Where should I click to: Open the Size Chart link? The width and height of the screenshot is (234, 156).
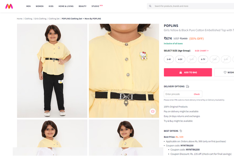tap(202, 51)
